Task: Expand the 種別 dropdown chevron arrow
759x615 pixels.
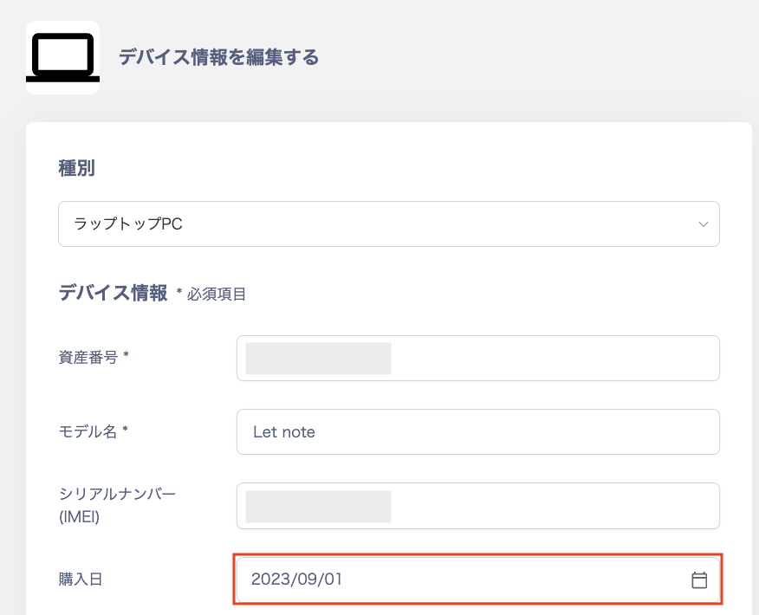Action: click(x=703, y=224)
